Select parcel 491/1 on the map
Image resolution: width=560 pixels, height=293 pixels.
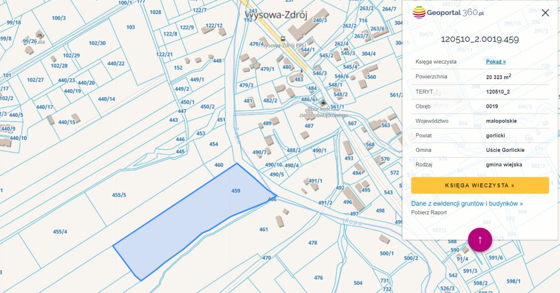[x=315, y=181]
